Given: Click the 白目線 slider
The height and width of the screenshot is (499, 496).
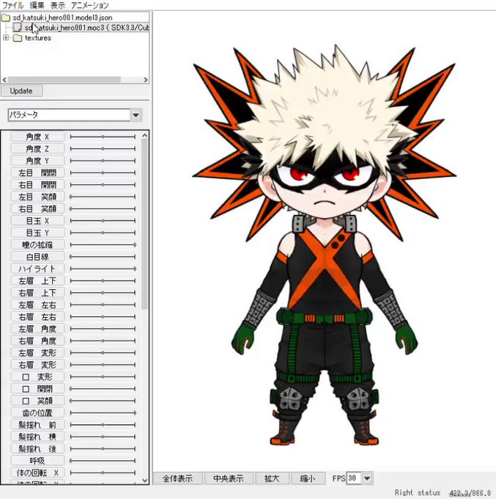Looking at the screenshot, I should [103, 257].
